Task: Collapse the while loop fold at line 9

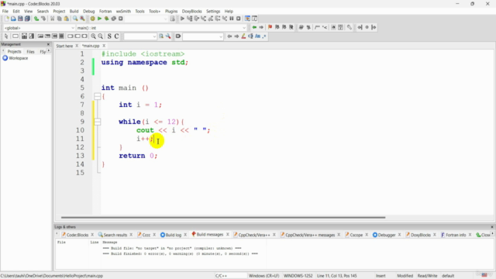Action: pyautogui.click(x=98, y=122)
